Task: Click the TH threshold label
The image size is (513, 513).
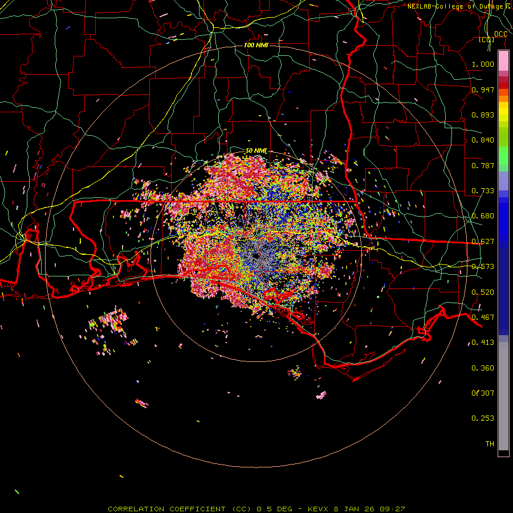Action: 490,444
